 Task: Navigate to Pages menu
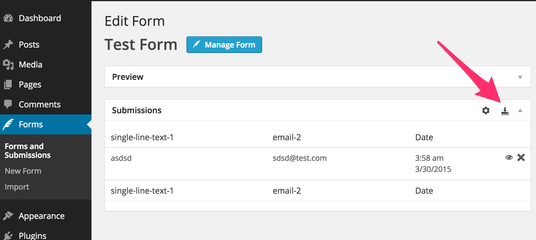30,84
